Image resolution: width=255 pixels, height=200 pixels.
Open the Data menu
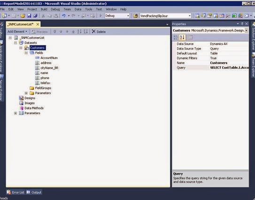(78, 9)
